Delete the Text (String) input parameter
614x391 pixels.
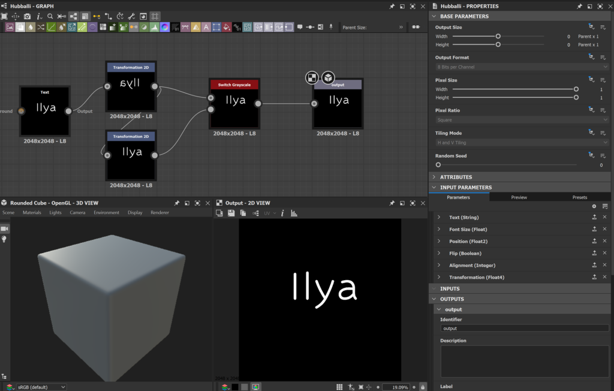coord(604,217)
